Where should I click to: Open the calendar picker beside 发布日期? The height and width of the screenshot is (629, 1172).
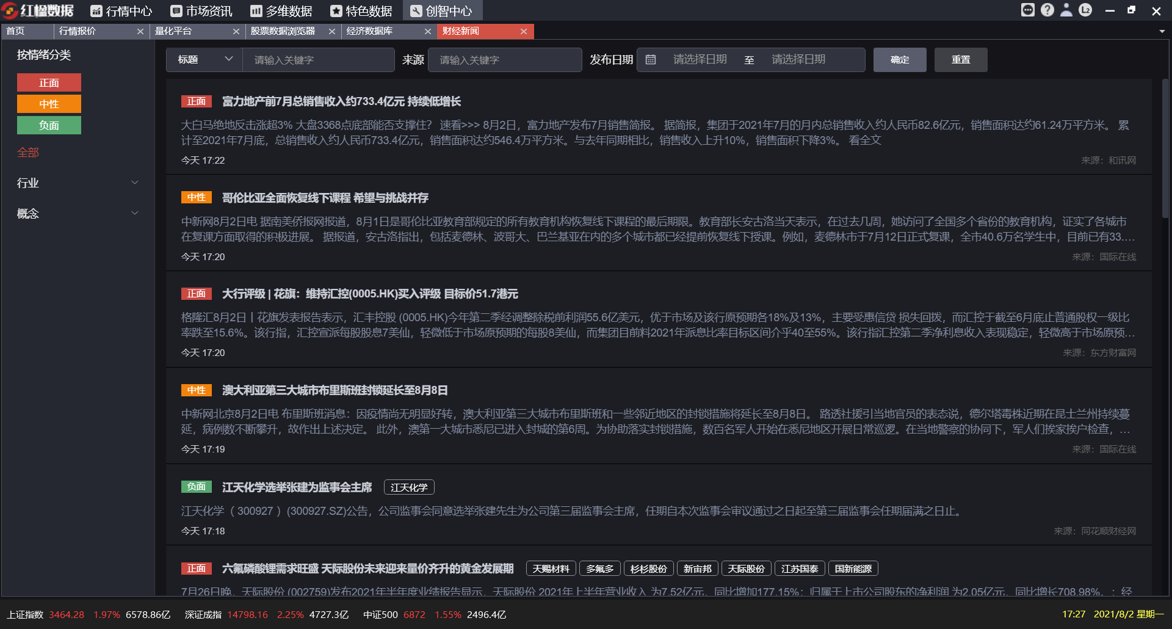tap(651, 59)
